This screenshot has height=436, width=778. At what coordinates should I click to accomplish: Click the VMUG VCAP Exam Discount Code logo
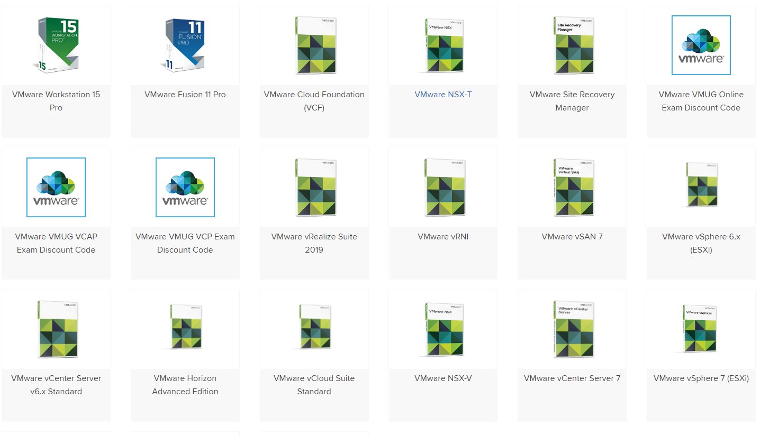(x=56, y=187)
